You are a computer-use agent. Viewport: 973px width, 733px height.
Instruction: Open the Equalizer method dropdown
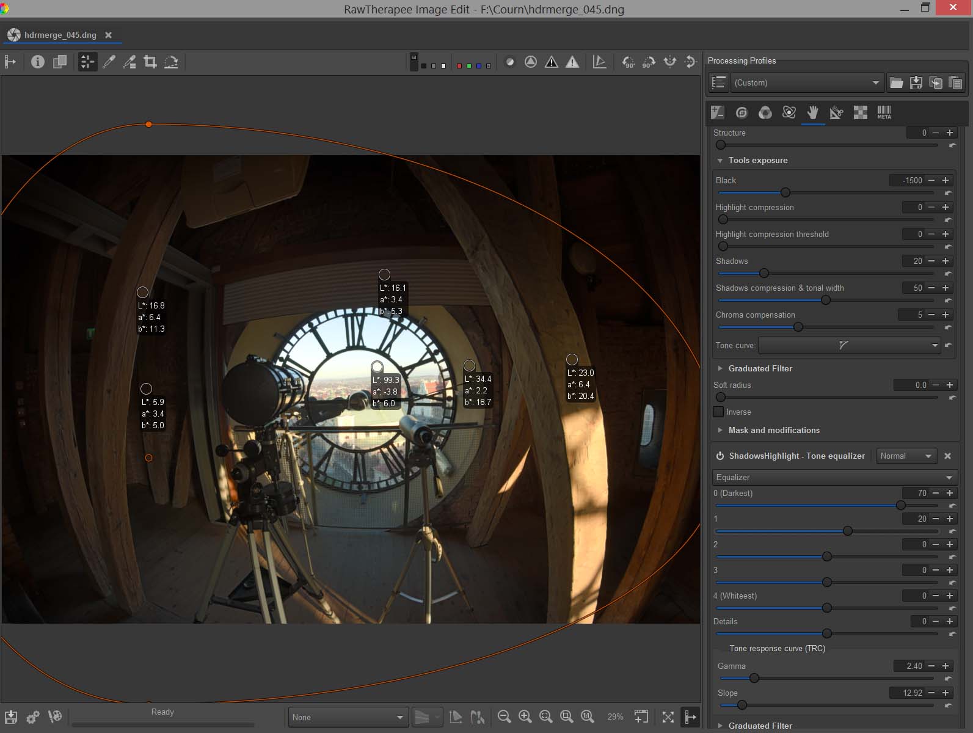pos(834,477)
